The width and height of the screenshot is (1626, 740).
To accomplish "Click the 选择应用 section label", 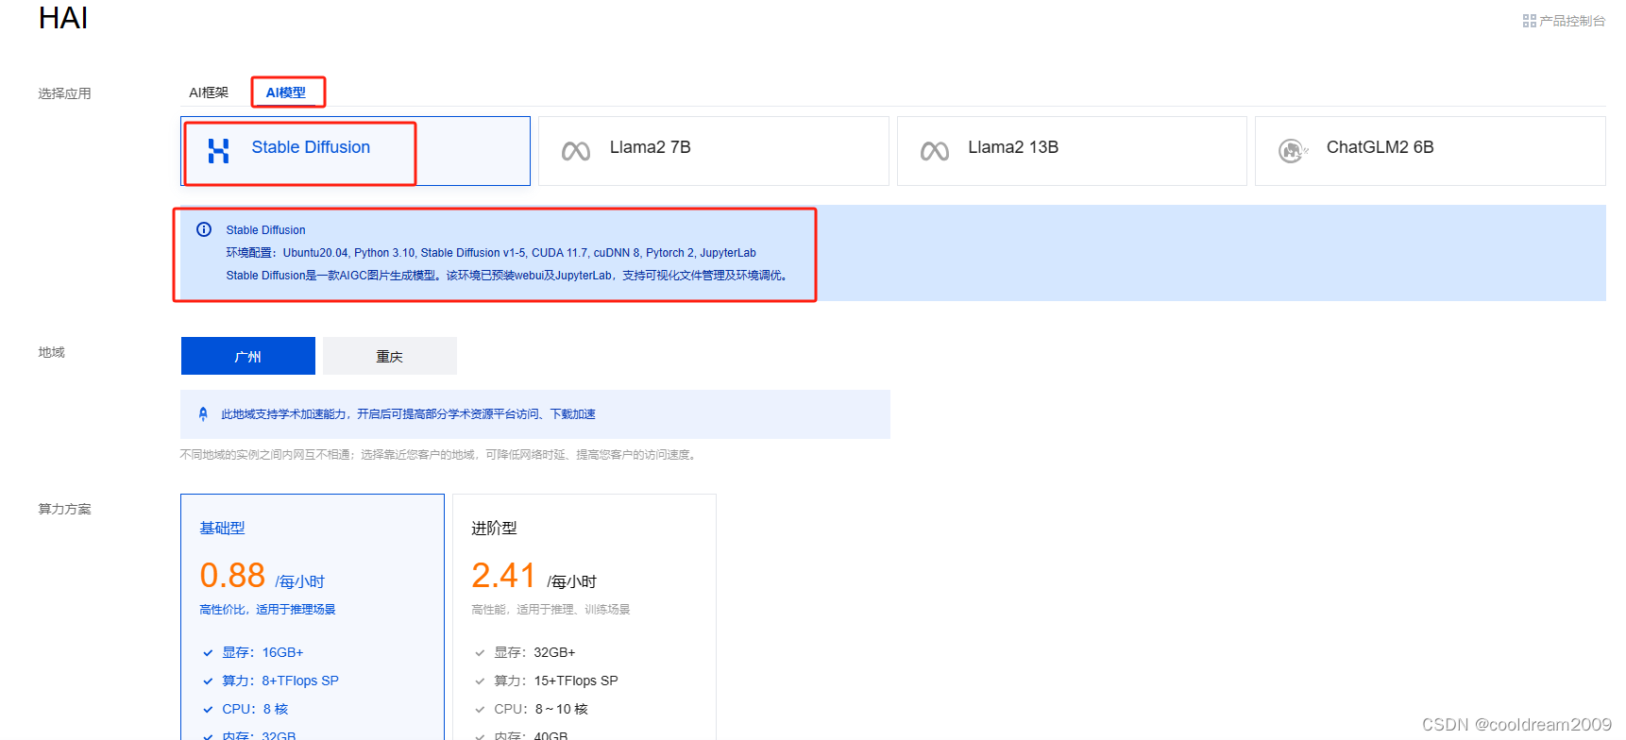I will point(64,93).
